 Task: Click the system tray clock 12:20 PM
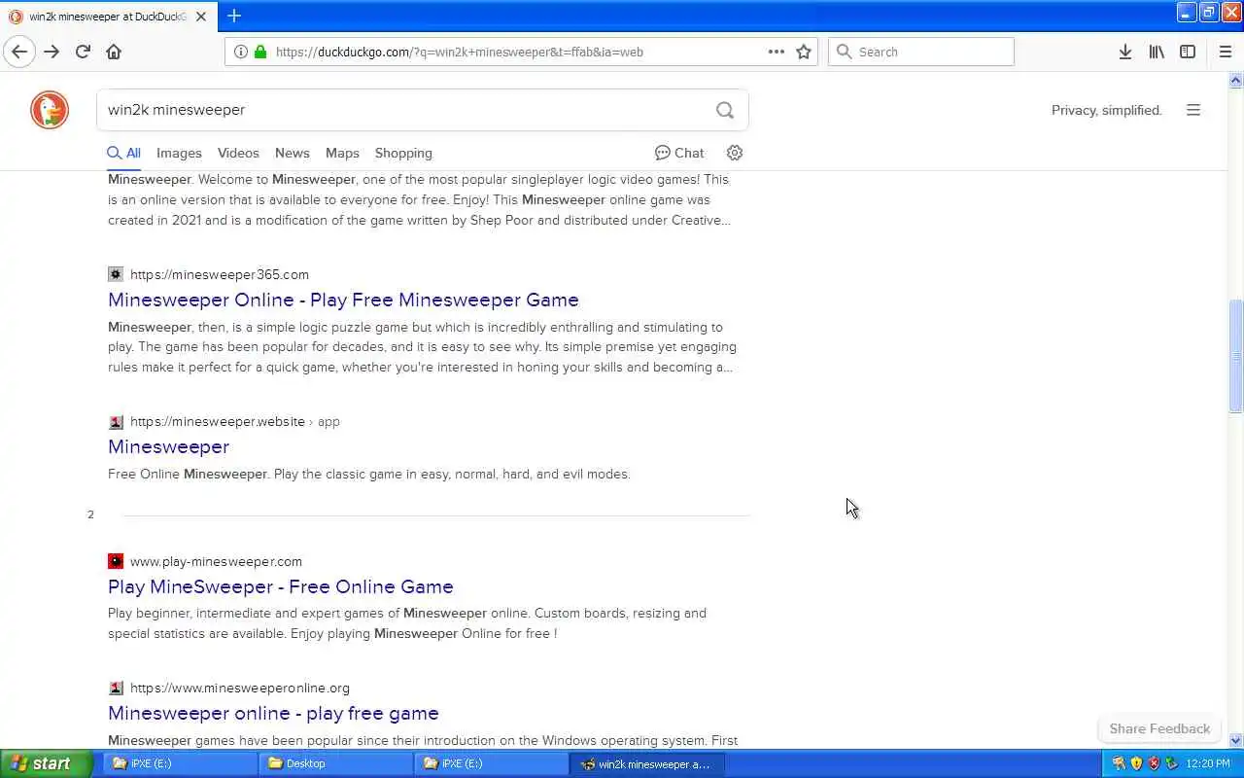coord(1208,764)
